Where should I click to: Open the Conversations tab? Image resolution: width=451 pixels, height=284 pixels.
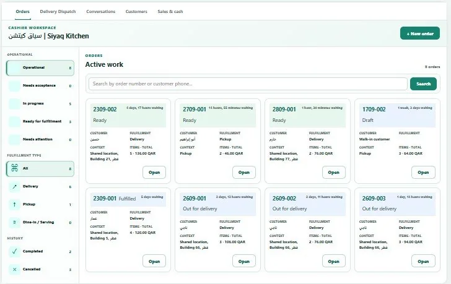coord(100,12)
